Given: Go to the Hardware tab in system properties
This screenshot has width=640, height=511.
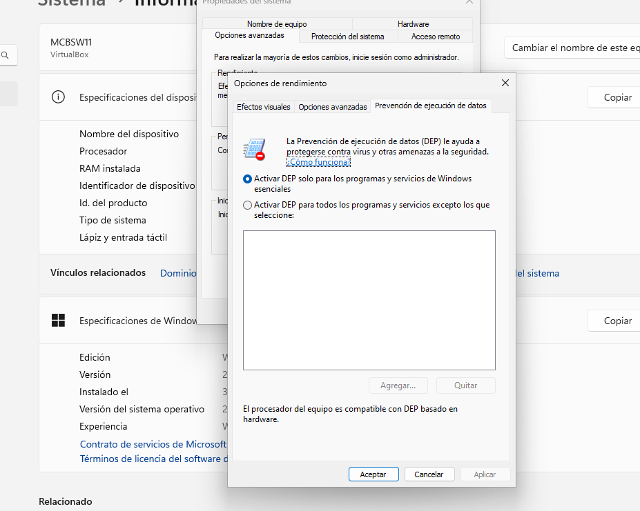Looking at the screenshot, I should (413, 24).
